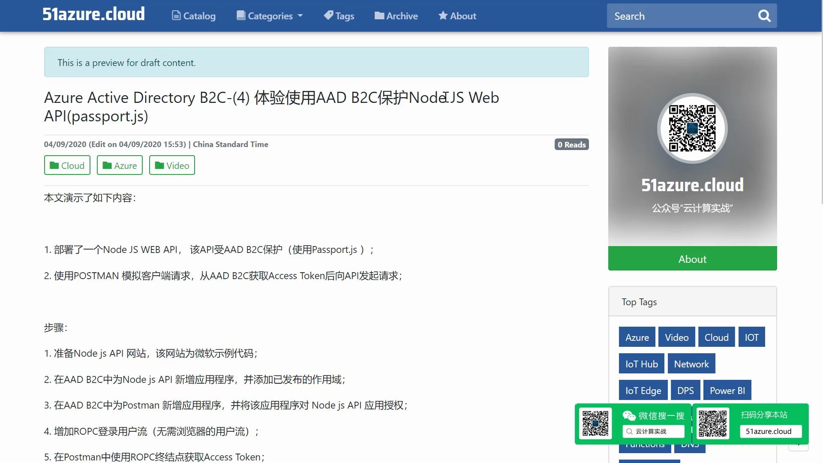This screenshot has height=463, width=823.
Task: Click the 微信搜一搜 label in banner
Action: pyautogui.click(x=661, y=415)
